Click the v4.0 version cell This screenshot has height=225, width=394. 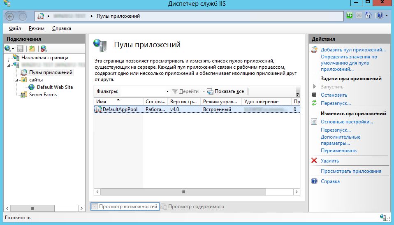(x=175, y=109)
